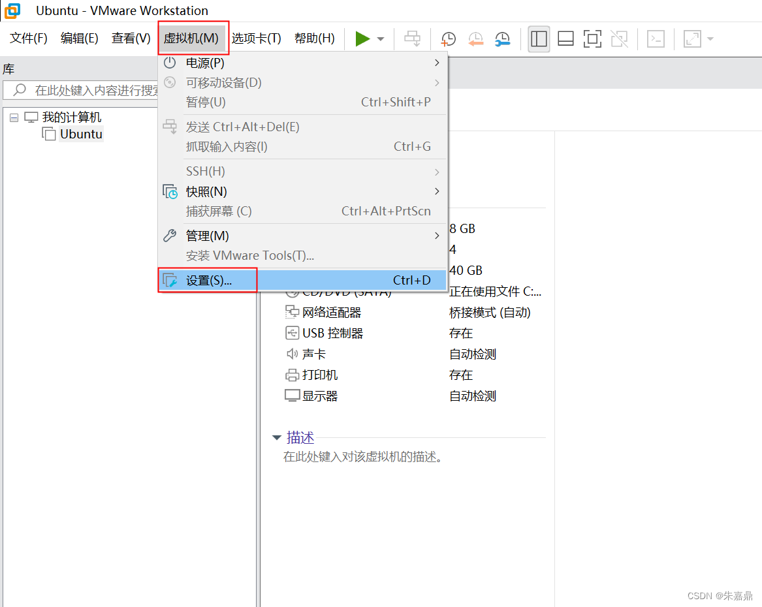Image resolution: width=762 pixels, height=607 pixels.
Task: Expand the 管理(M) submenu
Action: pyautogui.click(x=302, y=236)
